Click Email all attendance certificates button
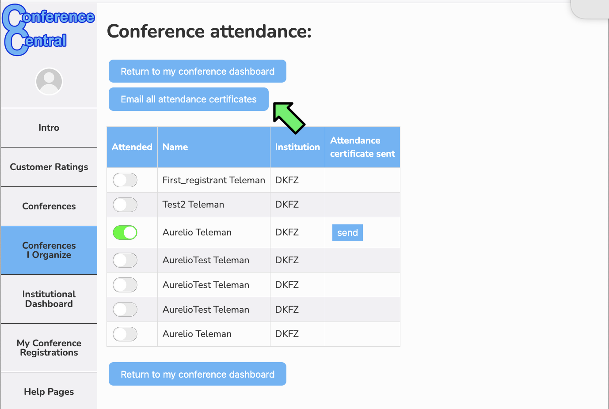 tap(189, 99)
